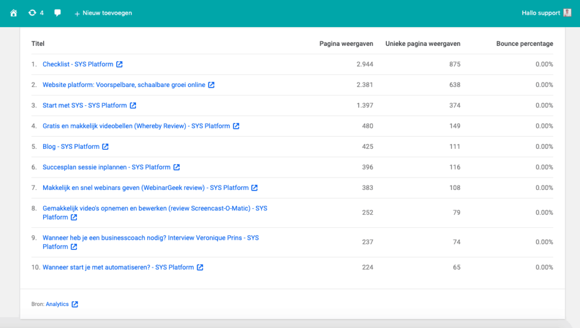Open the Checklist - SYS Platform link

[78, 64]
